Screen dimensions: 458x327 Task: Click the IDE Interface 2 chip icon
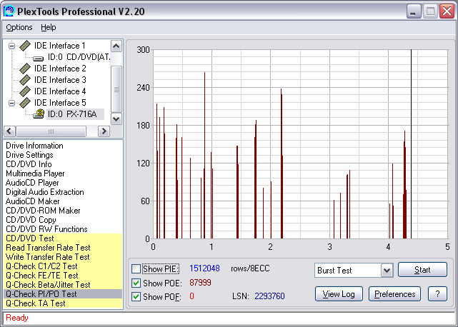click(25, 69)
